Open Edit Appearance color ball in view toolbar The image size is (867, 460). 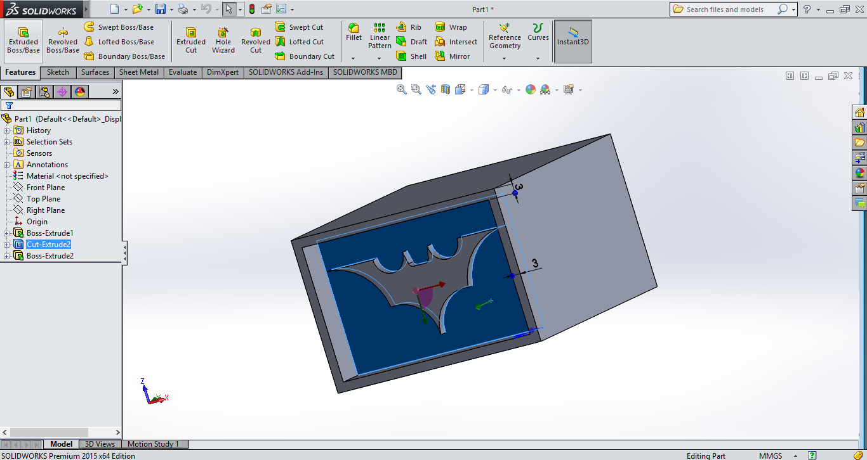tap(531, 89)
